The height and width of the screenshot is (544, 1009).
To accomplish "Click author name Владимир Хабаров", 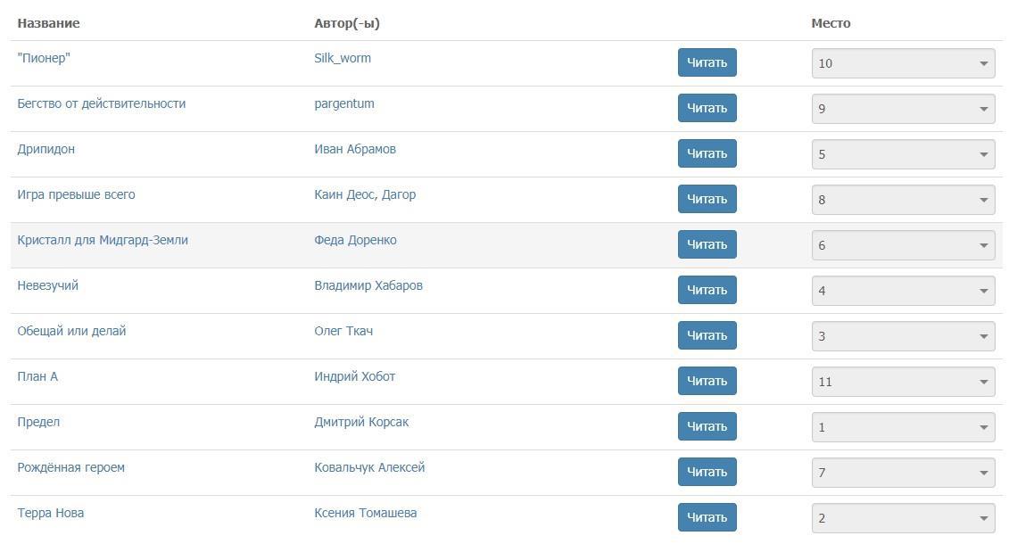I will [x=368, y=285].
